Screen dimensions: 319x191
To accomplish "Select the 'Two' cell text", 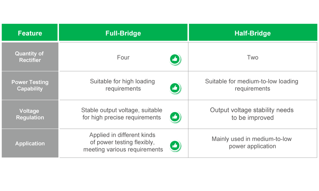I will pyautogui.click(x=252, y=58).
